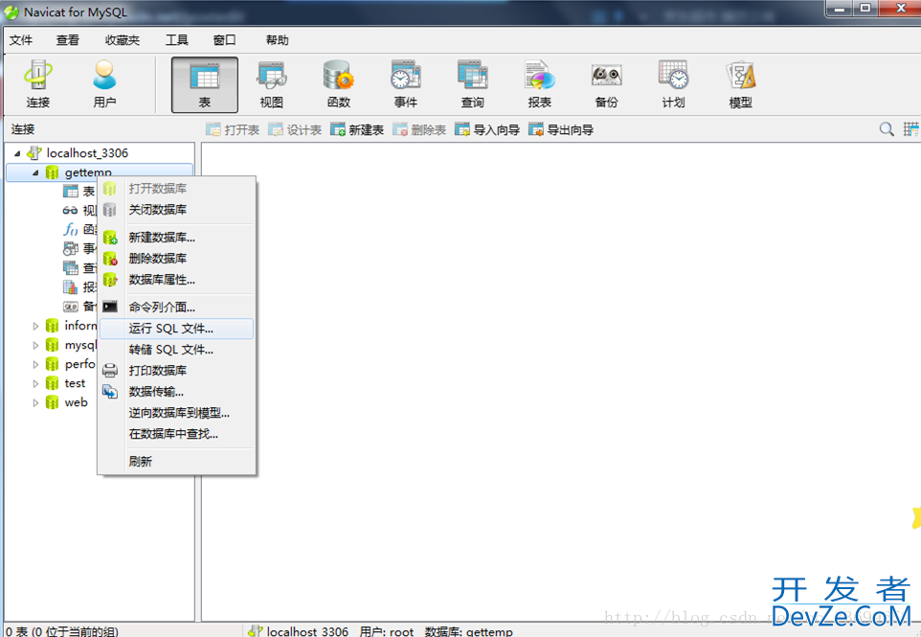Viewport: 921px width, 637px height.
Task: Select 在数据库中查找... in context menu
Action: (176, 434)
